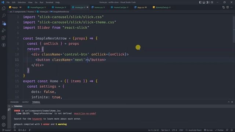The image size is (235, 132).
Task: Change CRLF line ending setting
Action: tap(181, 130)
